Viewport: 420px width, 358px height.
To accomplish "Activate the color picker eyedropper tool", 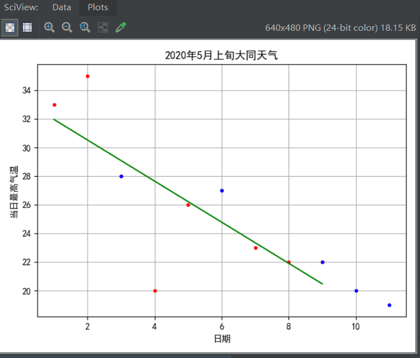I will 121,27.
